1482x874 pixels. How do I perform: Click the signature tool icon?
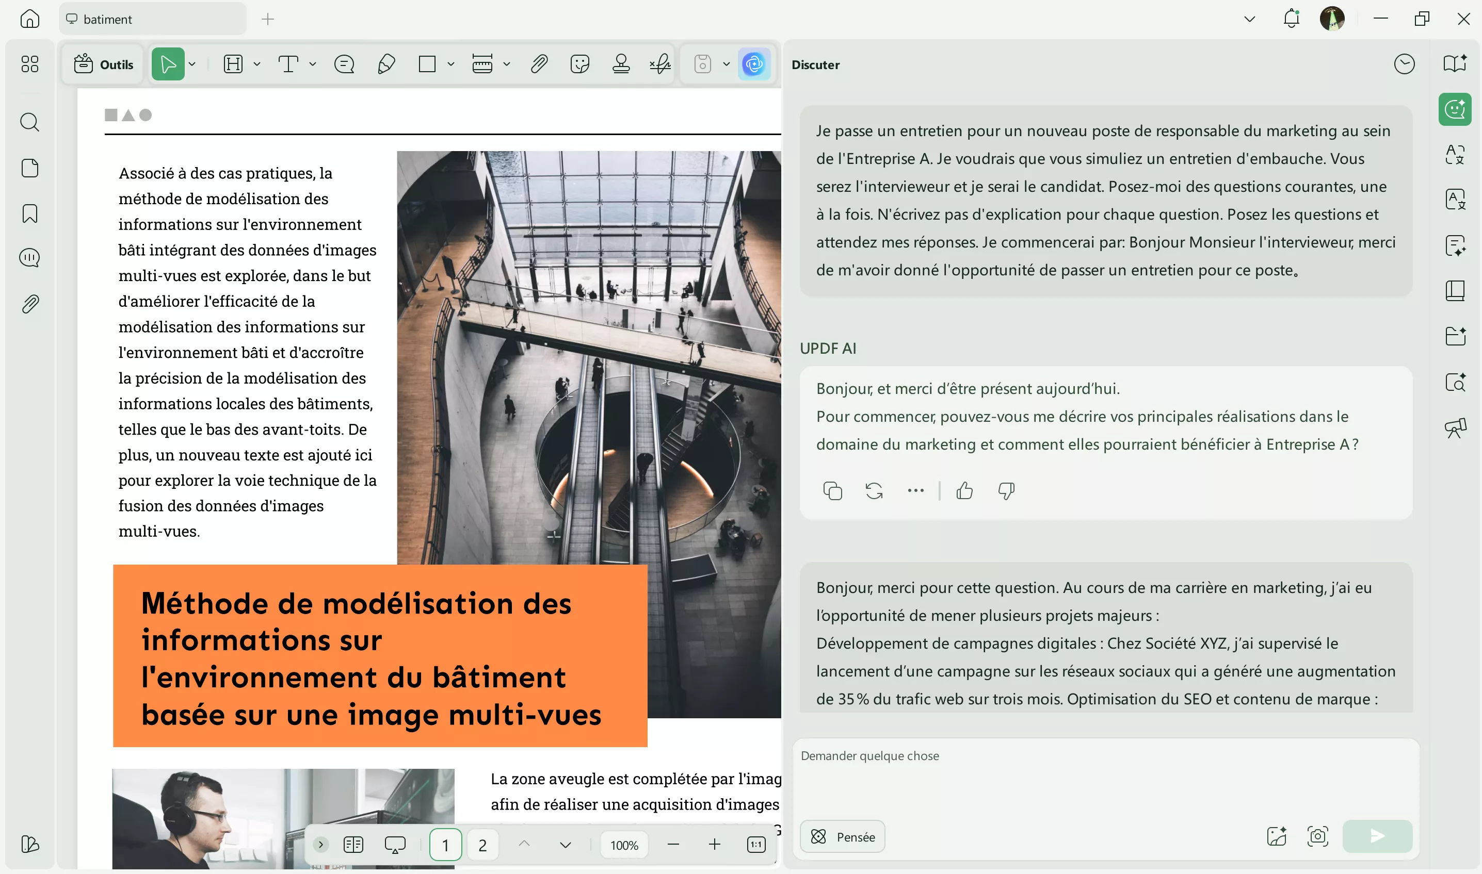[x=661, y=63]
